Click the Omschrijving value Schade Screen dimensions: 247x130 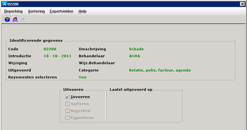pos(136,49)
